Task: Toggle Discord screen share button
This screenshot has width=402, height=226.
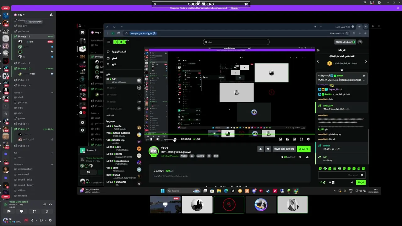Action: 22,211
